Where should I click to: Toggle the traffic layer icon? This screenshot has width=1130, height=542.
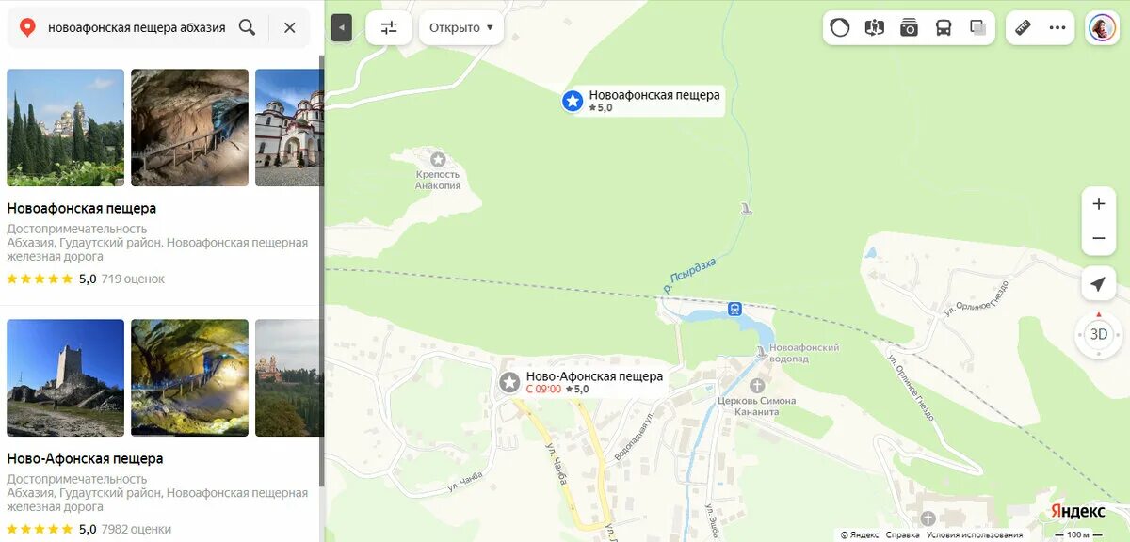(840, 27)
